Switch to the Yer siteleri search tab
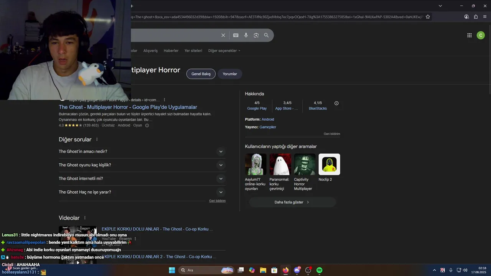This screenshot has height=276, width=491. tap(193, 51)
